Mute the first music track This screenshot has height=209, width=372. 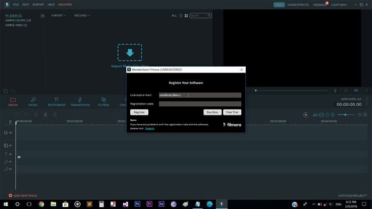(10, 161)
